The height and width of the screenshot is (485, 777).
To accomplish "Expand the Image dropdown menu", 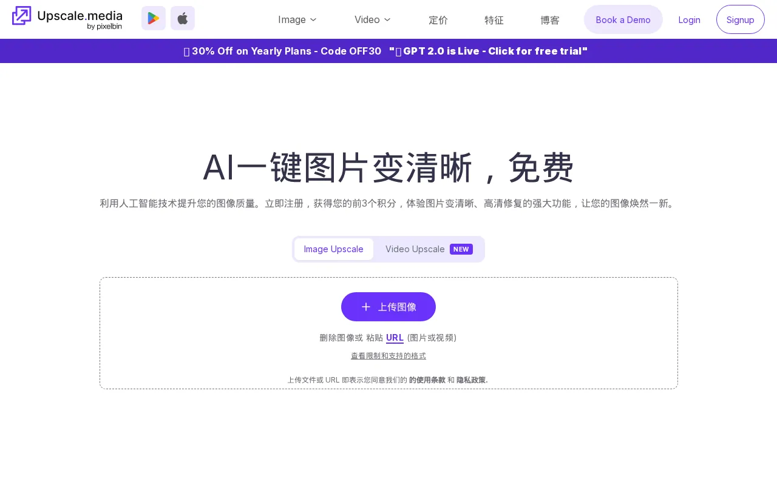I will click(297, 19).
